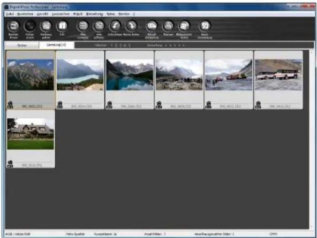
Task: Click RAW icon under crowd at glacier photo
Action: [159, 105]
